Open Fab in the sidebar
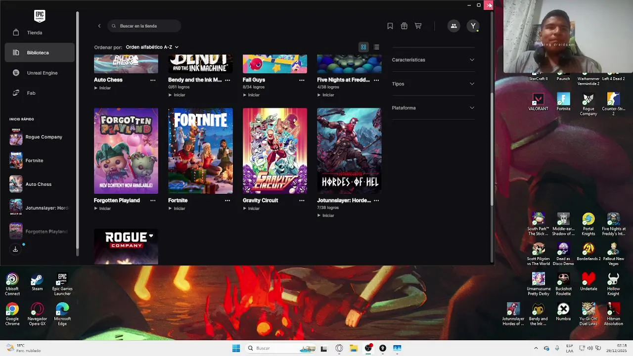 [x=40, y=93]
